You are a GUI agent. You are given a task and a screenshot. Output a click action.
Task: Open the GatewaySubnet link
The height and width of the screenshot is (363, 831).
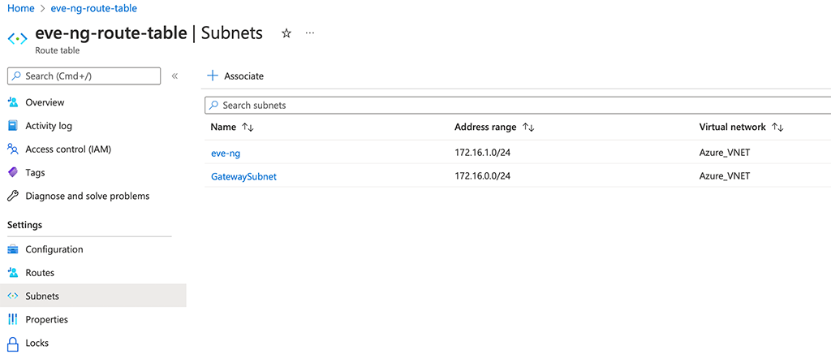pyautogui.click(x=243, y=177)
